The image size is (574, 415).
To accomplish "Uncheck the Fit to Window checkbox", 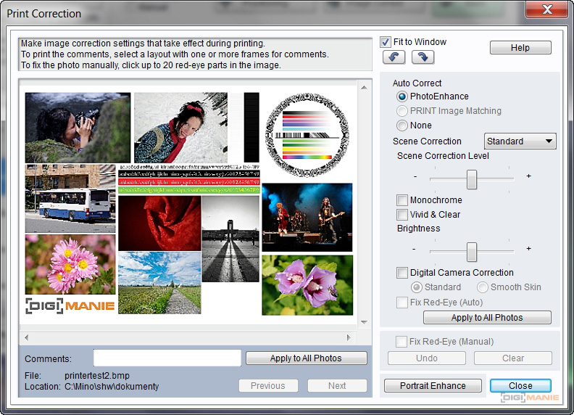I will click(386, 42).
